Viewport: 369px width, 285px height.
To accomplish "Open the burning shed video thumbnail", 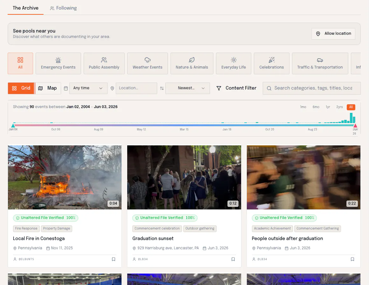I will (x=65, y=177).
